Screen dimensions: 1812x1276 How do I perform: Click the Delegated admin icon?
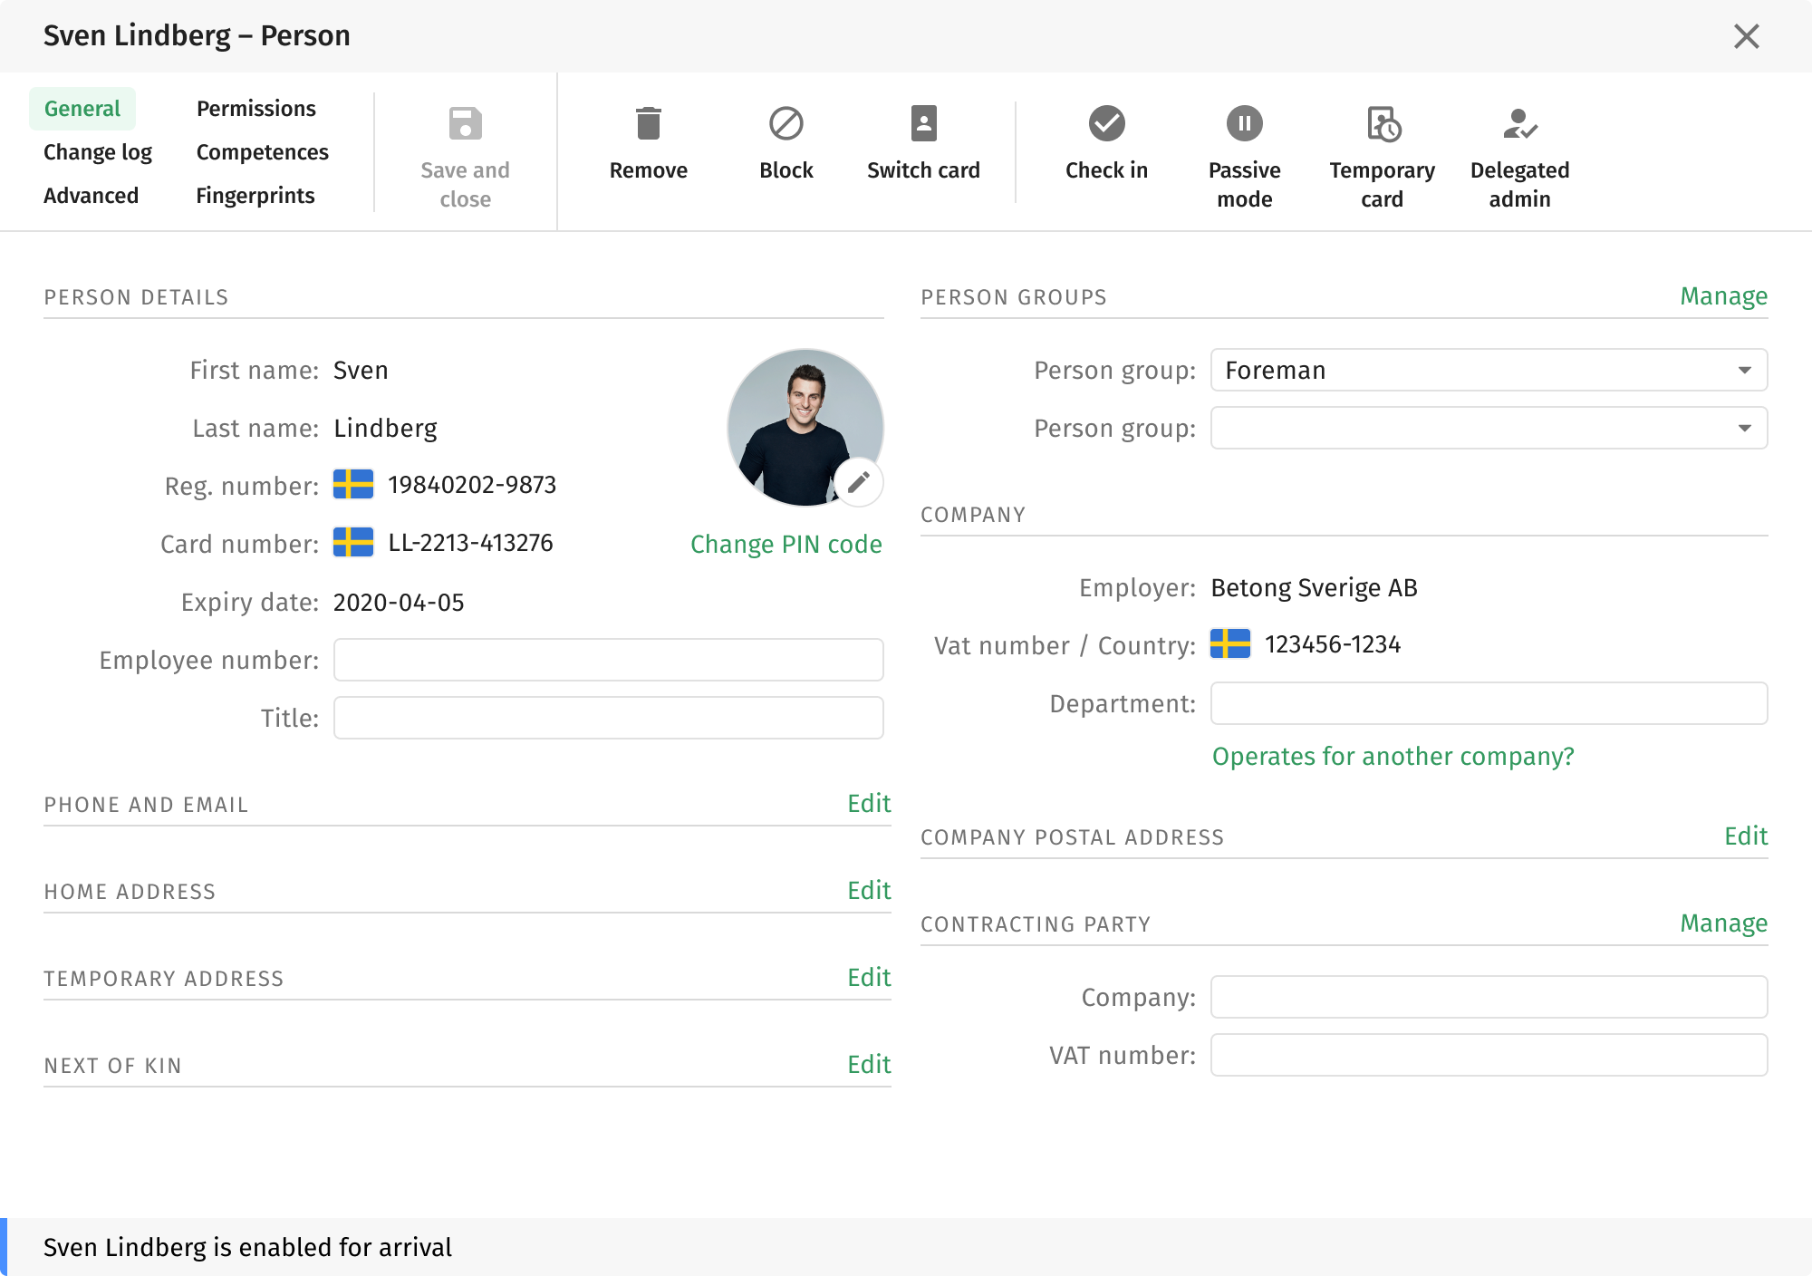pos(1519,124)
